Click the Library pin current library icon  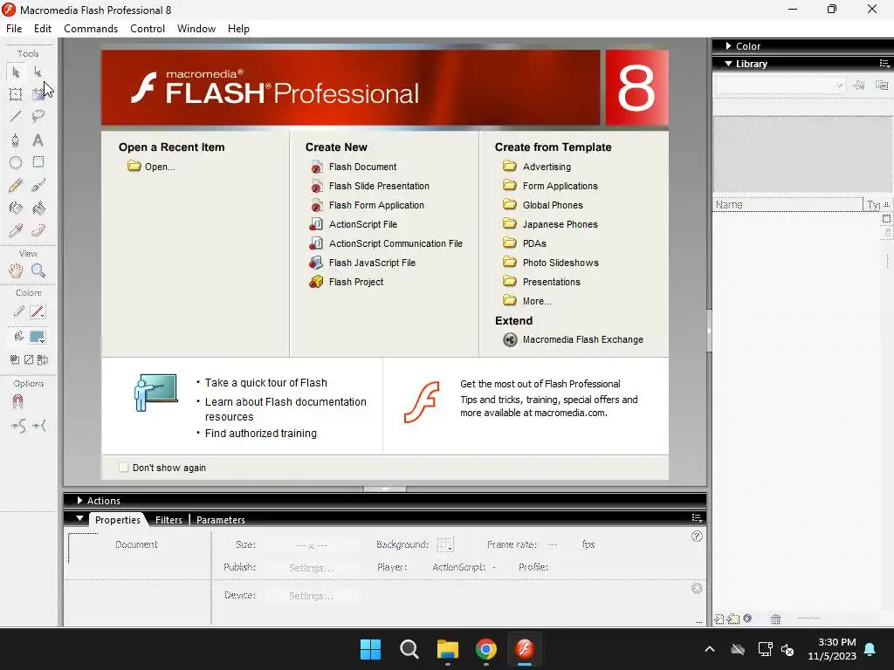(x=859, y=85)
